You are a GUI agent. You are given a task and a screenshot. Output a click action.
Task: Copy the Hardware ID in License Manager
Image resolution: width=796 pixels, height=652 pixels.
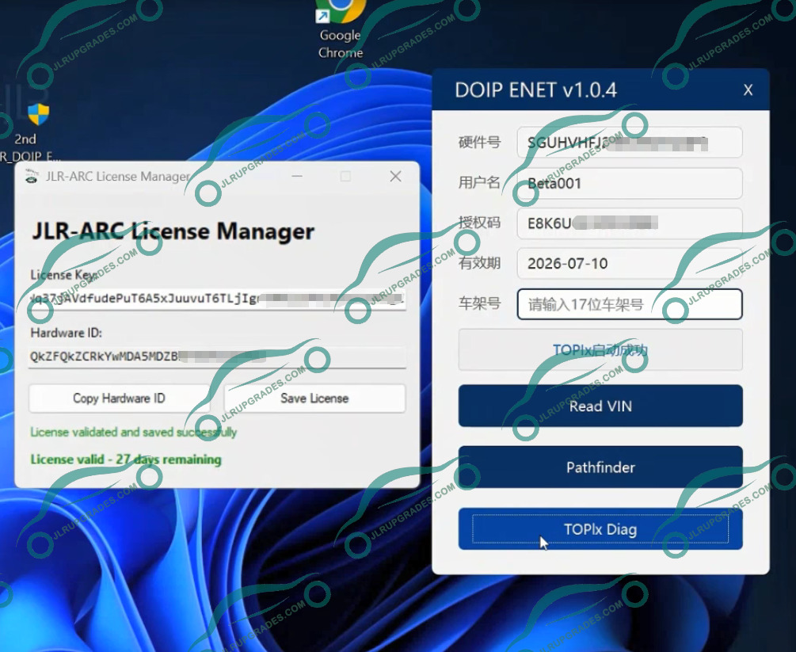[119, 398]
